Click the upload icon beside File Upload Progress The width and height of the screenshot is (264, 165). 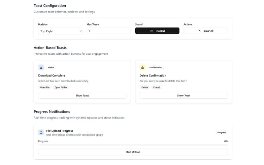pos(41,132)
